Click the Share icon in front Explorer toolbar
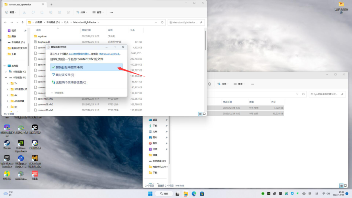The height and width of the screenshot is (198, 352). coord(59,12)
